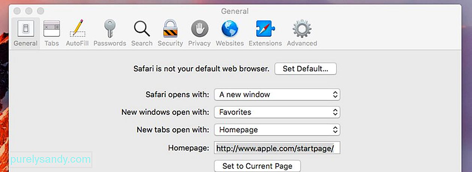
Task: Switch to Advanced tab label
Action: click(302, 43)
